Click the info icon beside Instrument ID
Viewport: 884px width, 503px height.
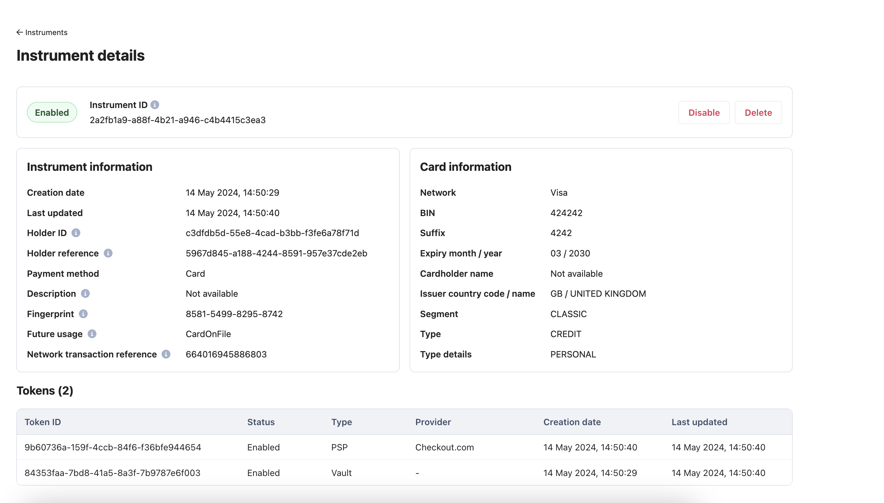click(155, 105)
